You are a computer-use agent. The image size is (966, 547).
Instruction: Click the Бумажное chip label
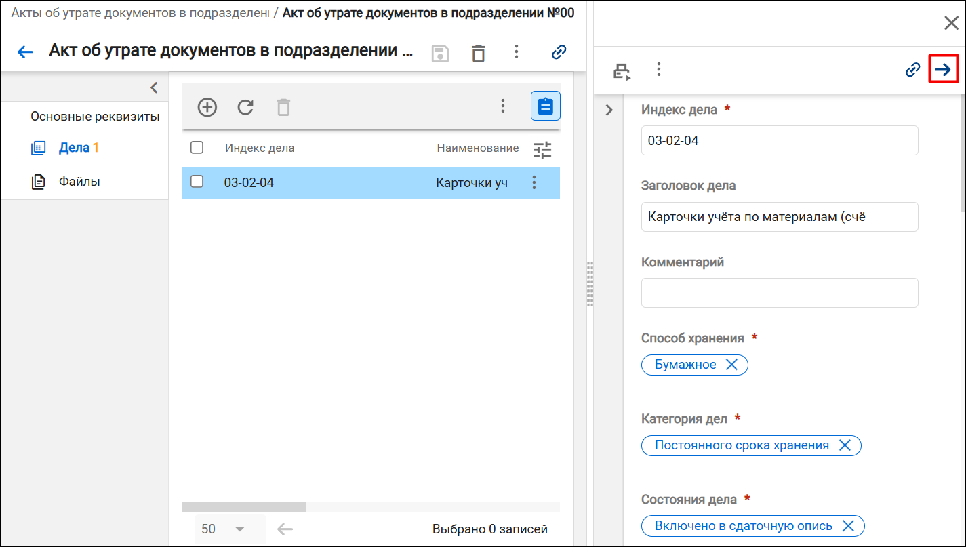(x=685, y=365)
